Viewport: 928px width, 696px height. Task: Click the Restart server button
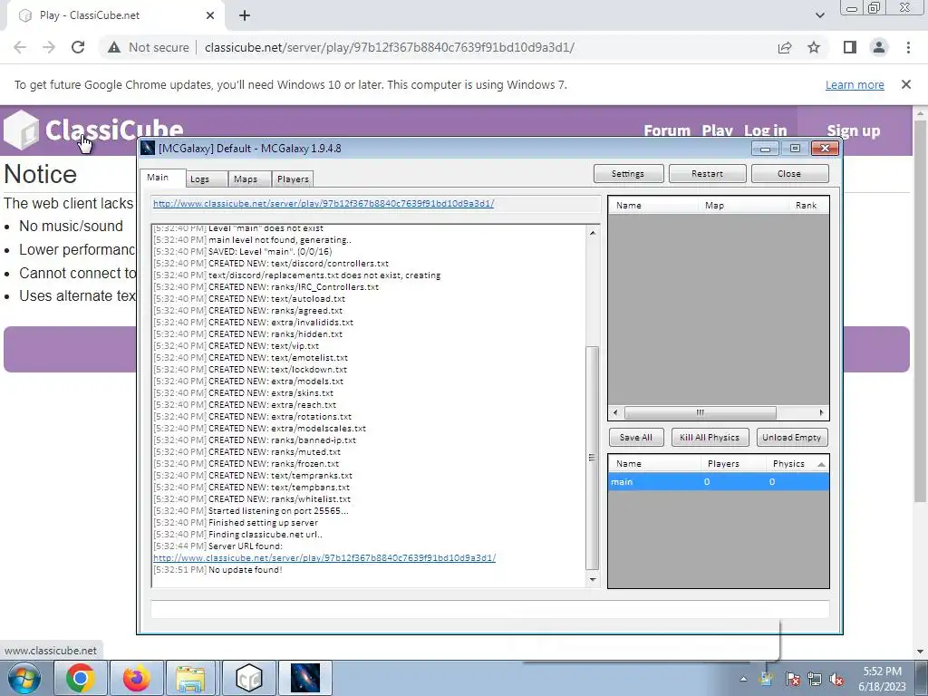pyautogui.click(x=707, y=173)
